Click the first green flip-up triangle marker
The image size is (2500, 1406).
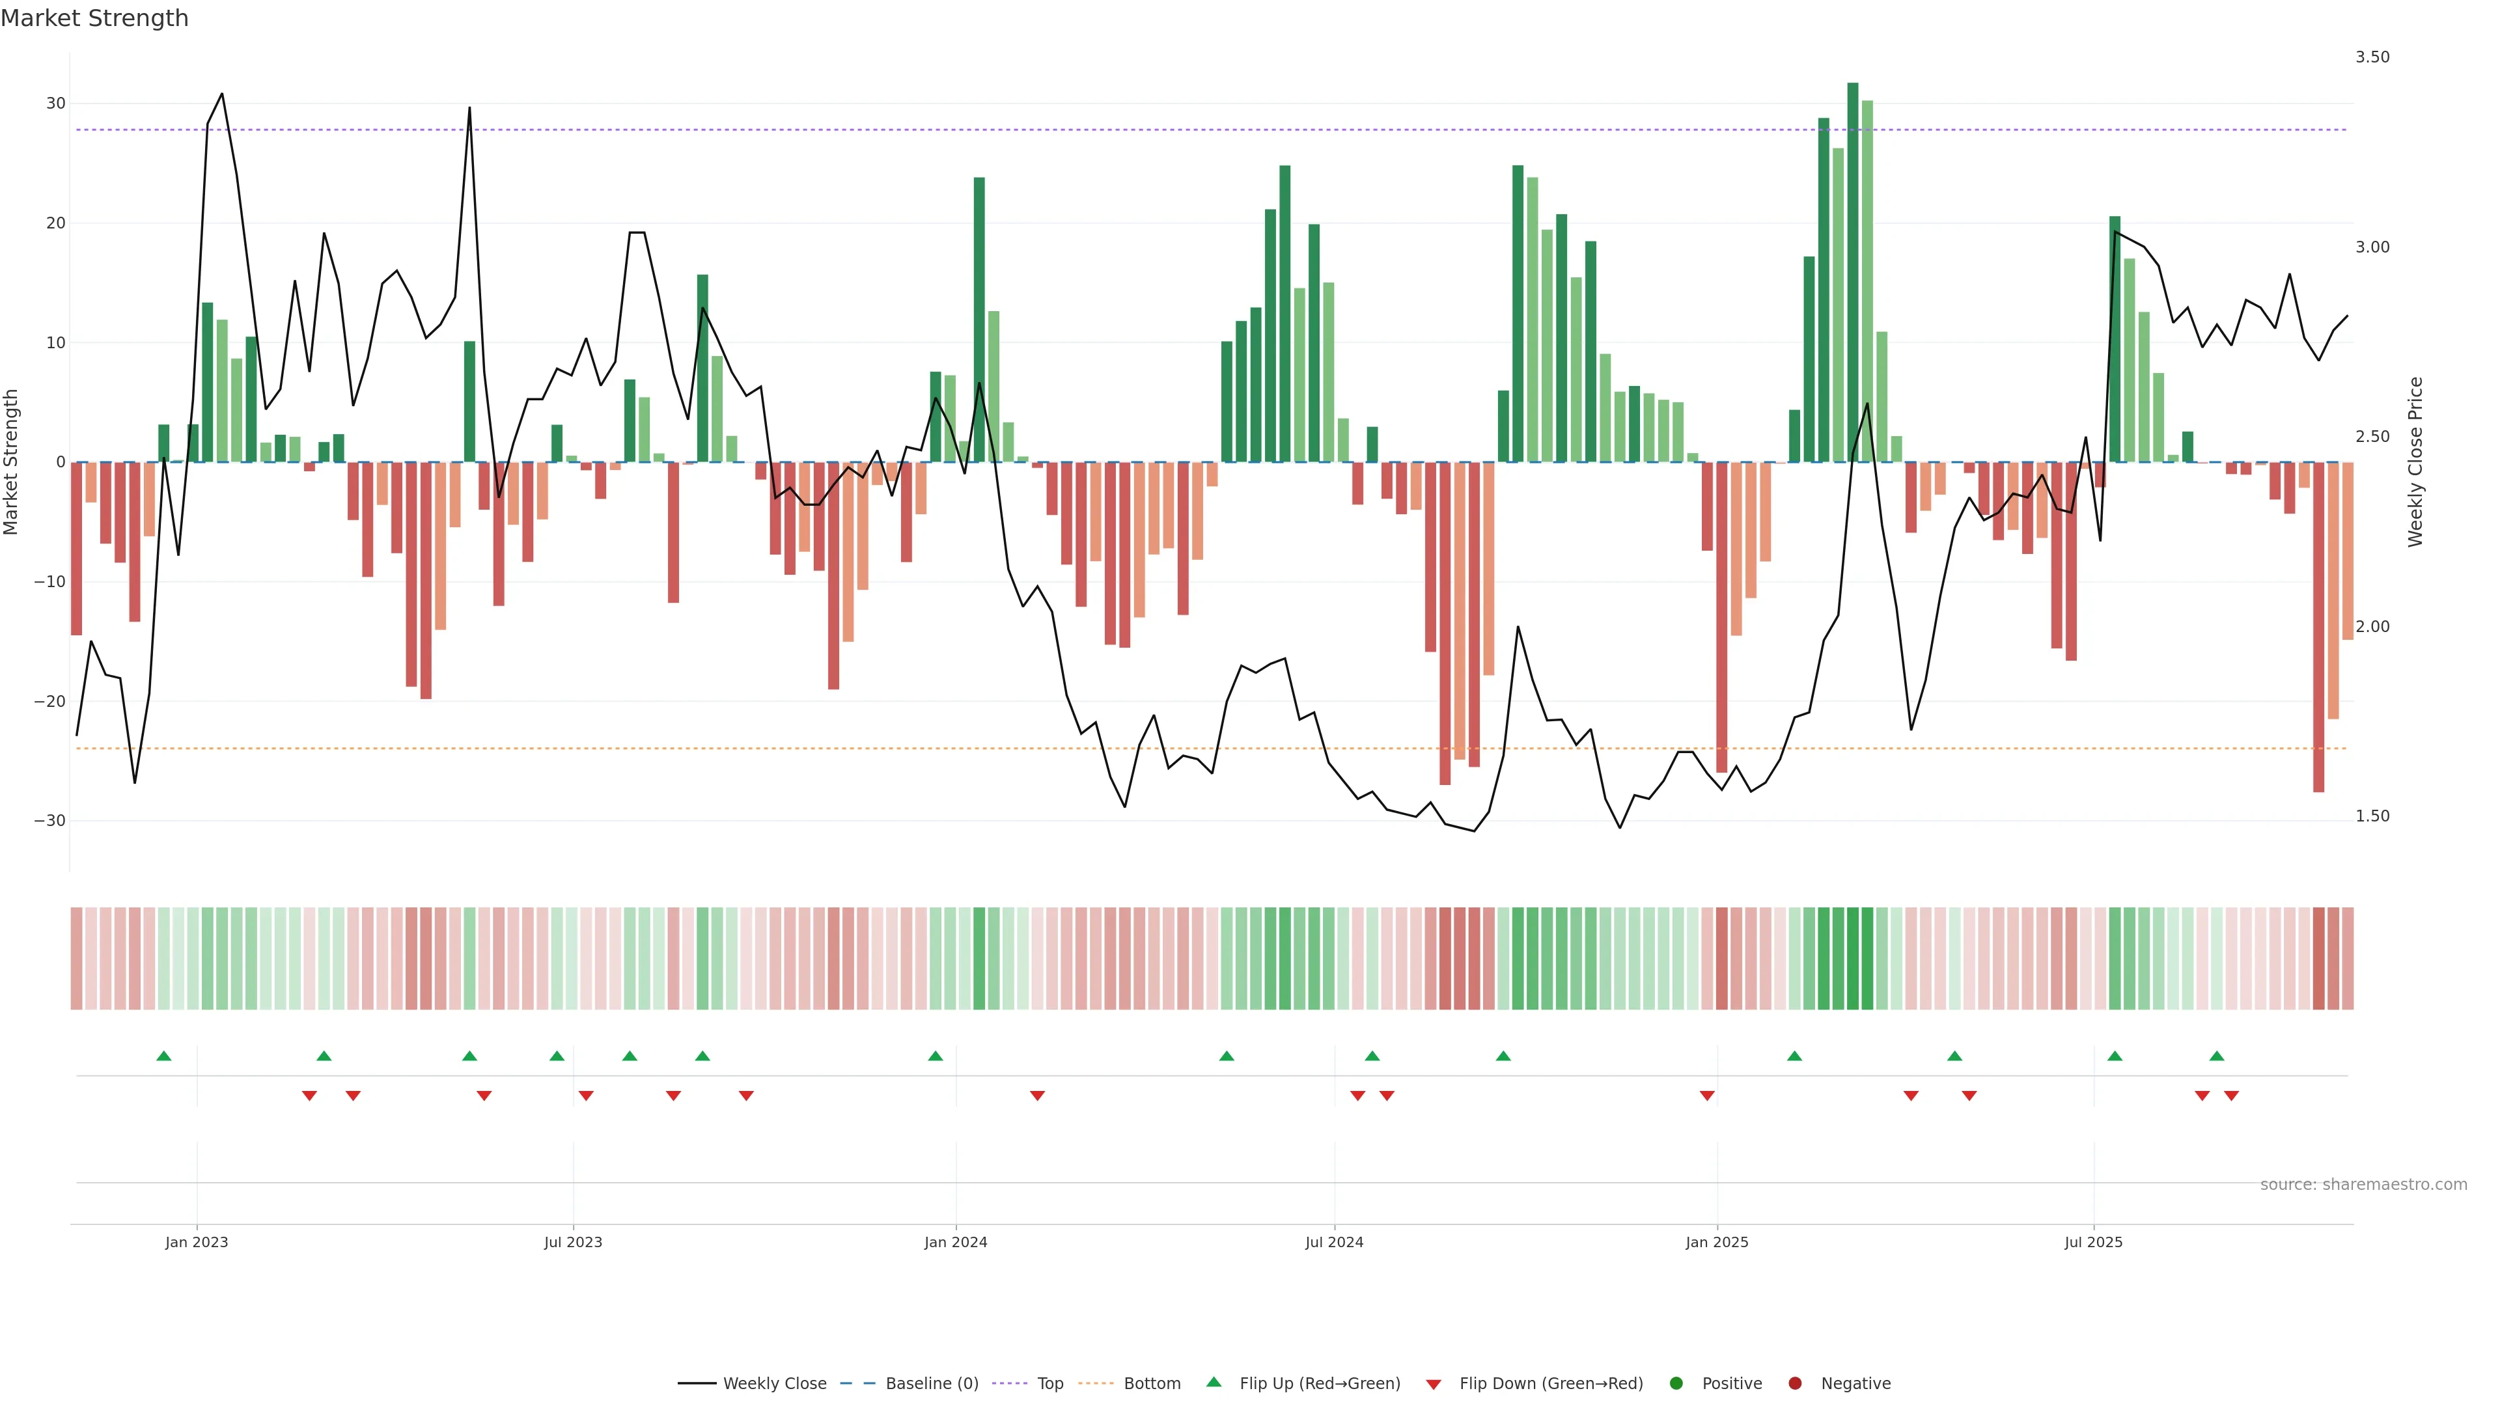(164, 1056)
